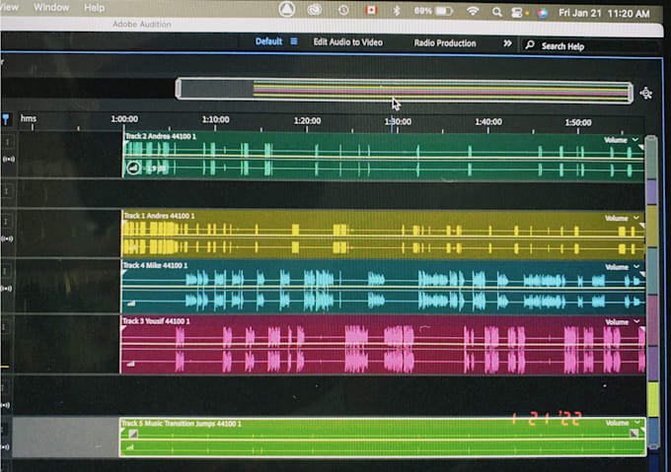Select the Track 3 Yousif 44100 1 clip
Viewport: 671px width, 472px height.
point(383,345)
